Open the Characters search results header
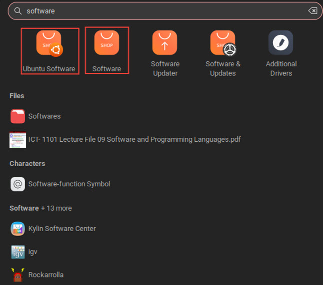 coord(27,164)
